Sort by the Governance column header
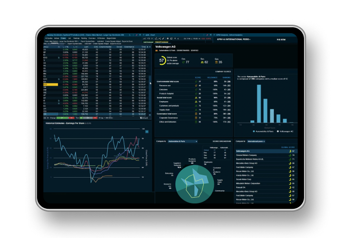This screenshot has height=238, width=343. 129,47
